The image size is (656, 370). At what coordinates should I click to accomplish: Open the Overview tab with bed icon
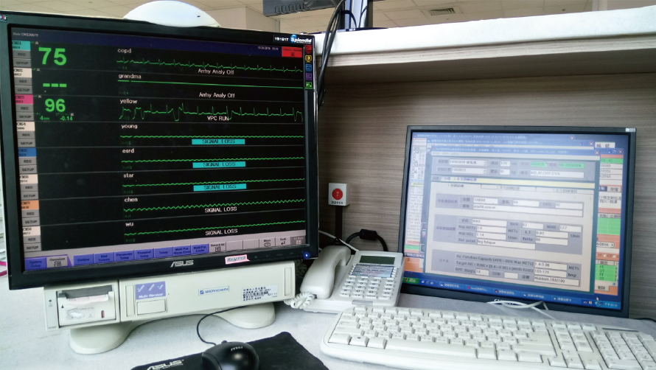click(57, 261)
